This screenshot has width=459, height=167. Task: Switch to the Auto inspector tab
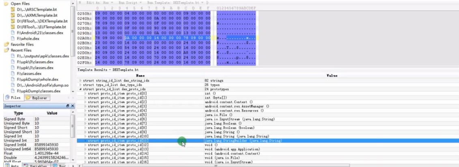click(12, 165)
